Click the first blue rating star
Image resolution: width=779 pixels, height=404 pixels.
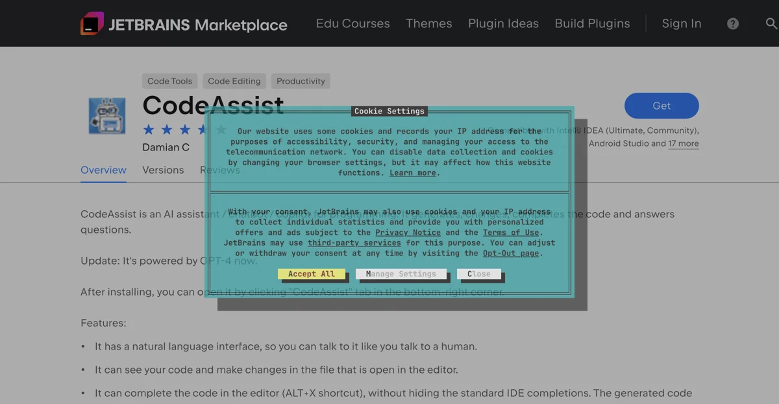149,129
